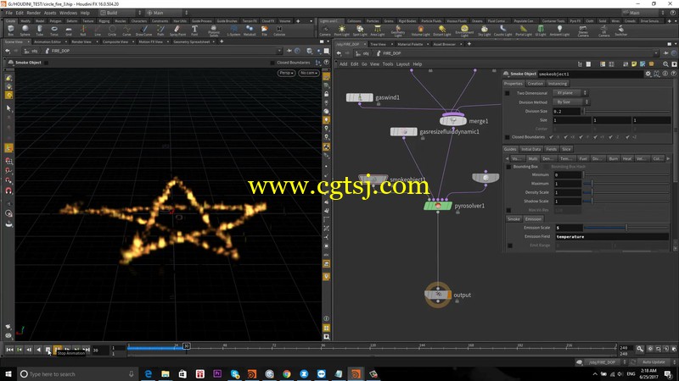The image size is (679, 381).
Task: Toggle Closed Boundaries checkbox in parameter pane
Action: tap(507, 137)
